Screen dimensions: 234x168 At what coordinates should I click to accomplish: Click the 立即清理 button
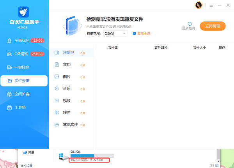tap(213, 26)
